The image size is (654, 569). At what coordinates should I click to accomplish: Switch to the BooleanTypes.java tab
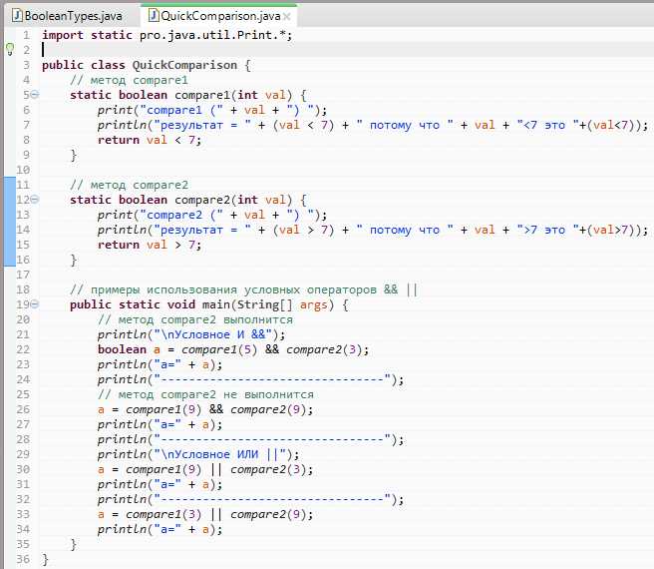click(67, 16)
